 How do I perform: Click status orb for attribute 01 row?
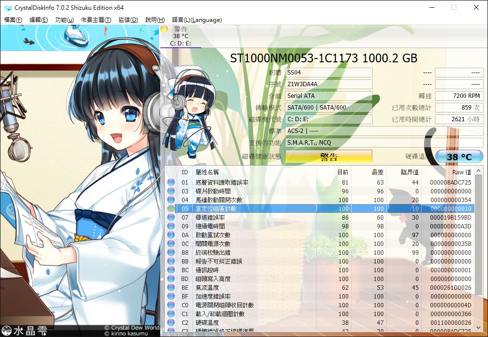click(171, 182)
